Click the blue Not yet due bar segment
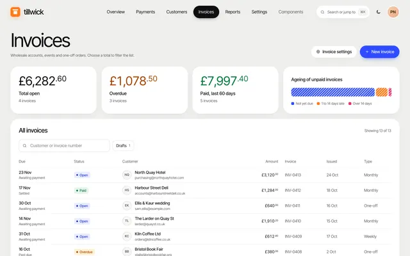The width and height of the screenshot is (410, 256). tap(333, 92)
